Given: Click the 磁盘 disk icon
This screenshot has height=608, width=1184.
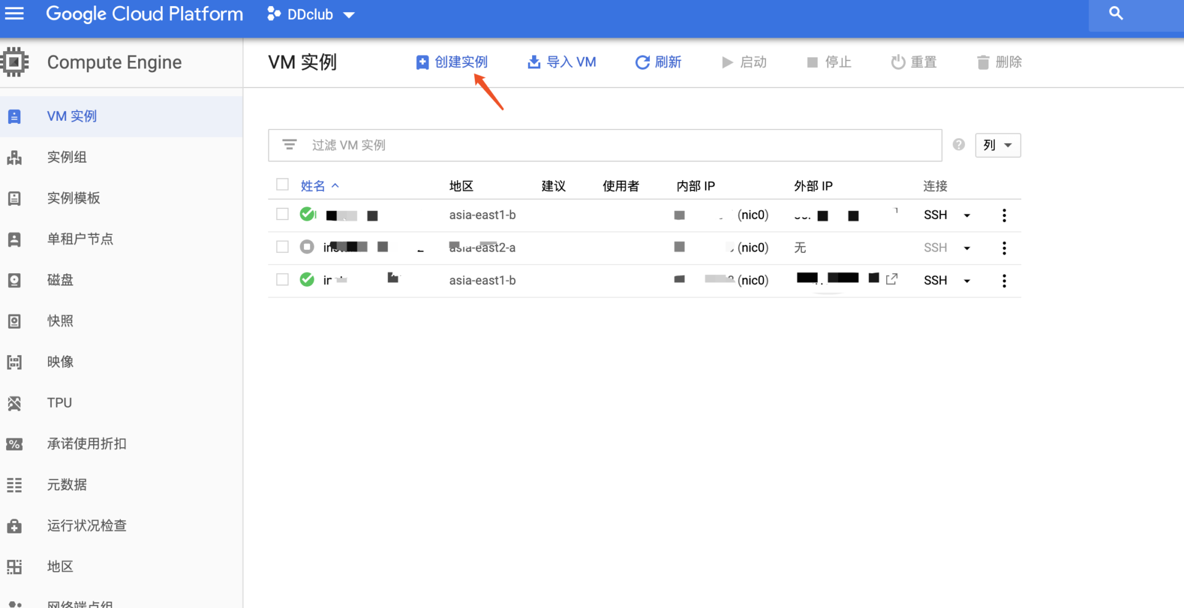Looking at the screenshot, I should click(x=14, y=281).
